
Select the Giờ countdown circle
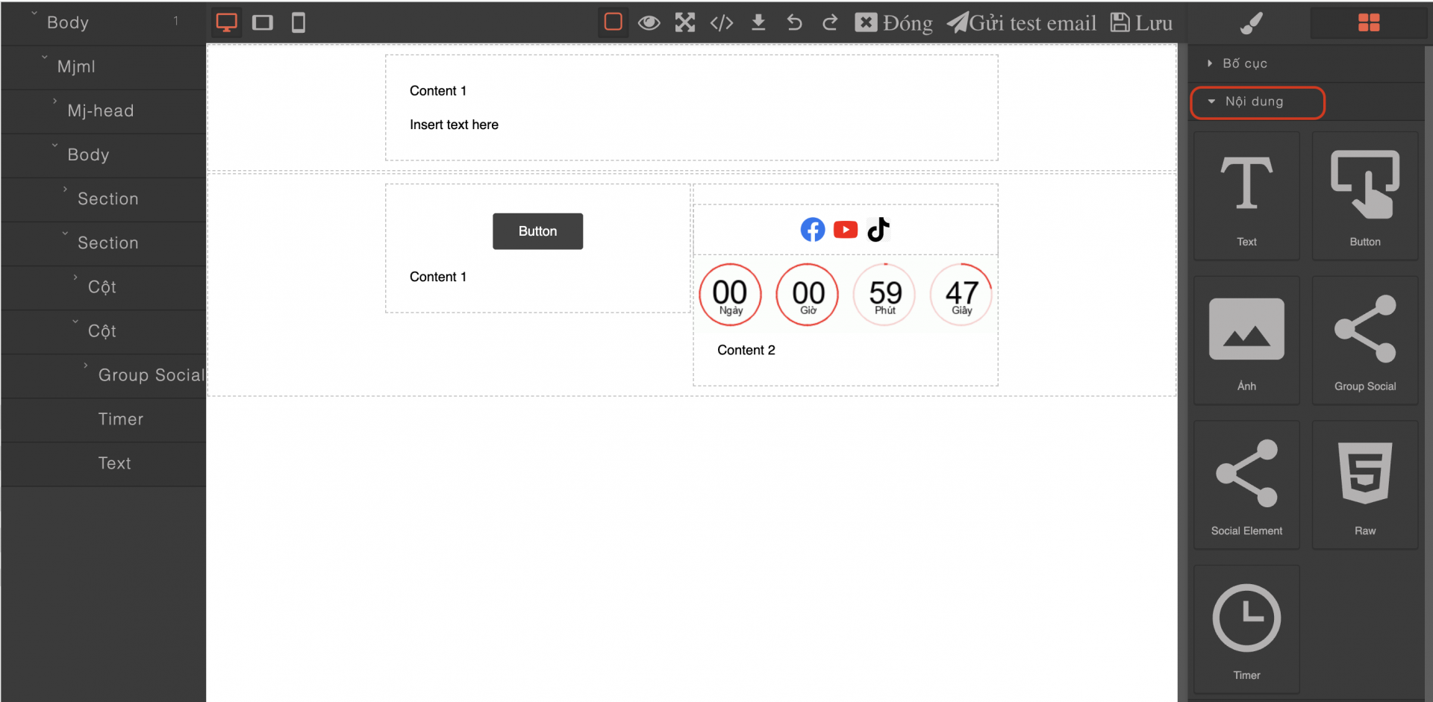807,295
